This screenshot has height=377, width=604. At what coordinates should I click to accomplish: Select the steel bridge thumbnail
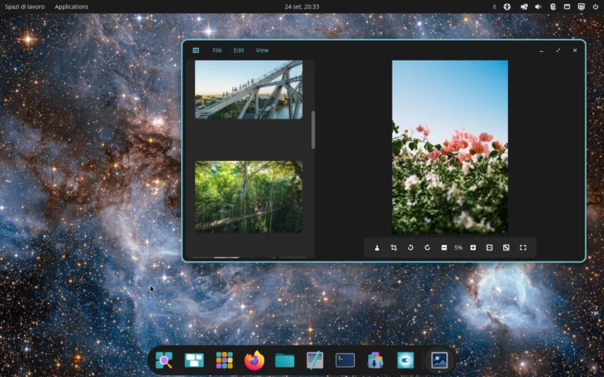(x=249, y=90)
